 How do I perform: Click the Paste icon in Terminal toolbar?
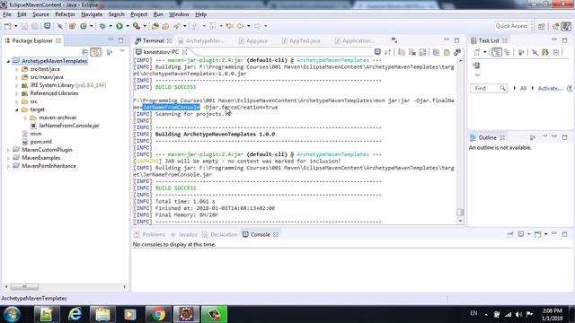447,52
